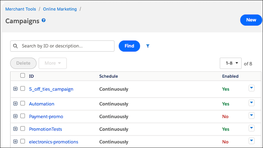Select Continuously schedule of Automation row

(114, 104)
